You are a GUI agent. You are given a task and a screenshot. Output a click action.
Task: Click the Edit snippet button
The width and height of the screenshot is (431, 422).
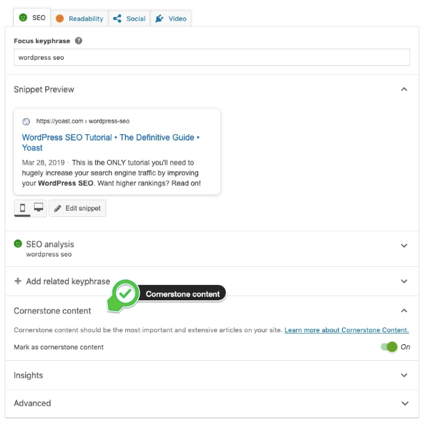pyautogui.click(x=77, y=208)
